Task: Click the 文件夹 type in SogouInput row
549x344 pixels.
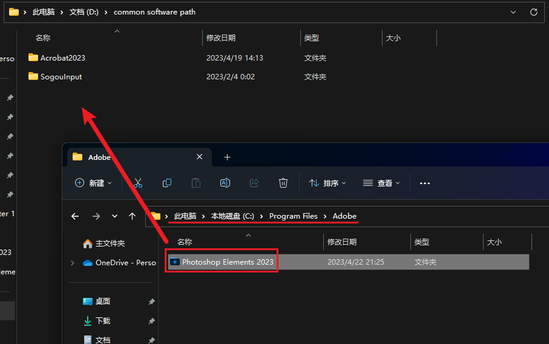Action: click(x=315, y=77)
